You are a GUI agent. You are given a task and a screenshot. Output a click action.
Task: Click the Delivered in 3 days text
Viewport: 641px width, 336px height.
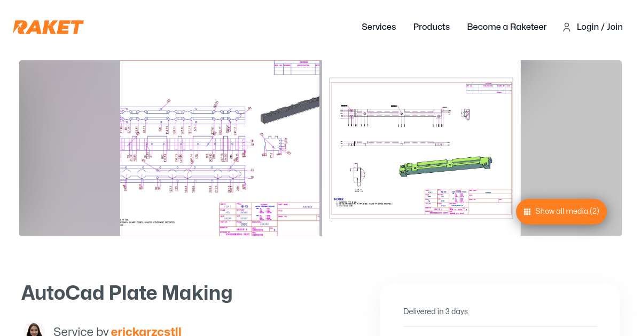pyautogui.click(x=435, y=311)
